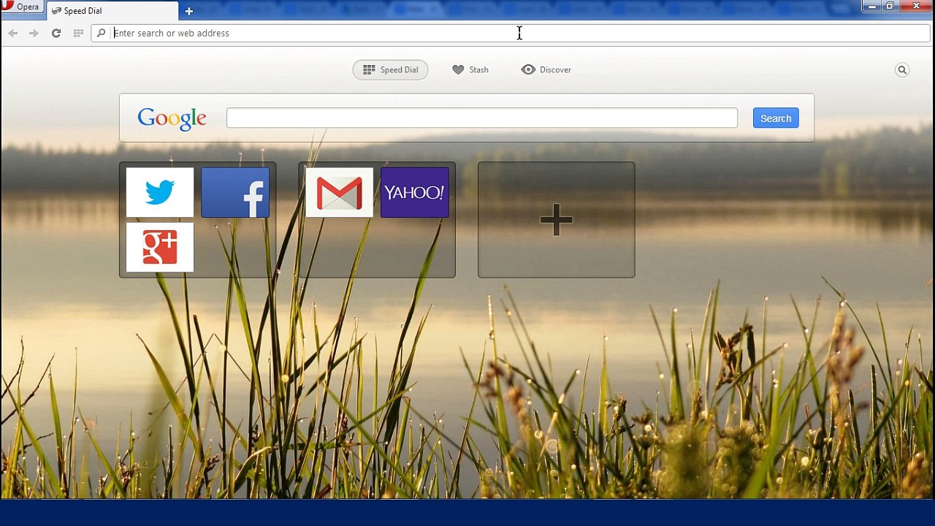Open the Google+ speed dial tile
The height and width of the screenshot is (526, 935).
coord(160,248)
